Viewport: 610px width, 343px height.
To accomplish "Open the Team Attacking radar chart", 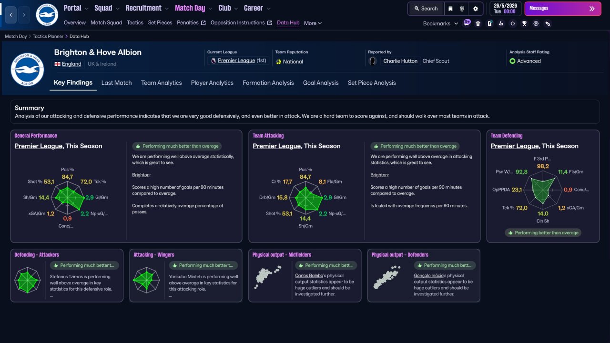I will point(305,197).
